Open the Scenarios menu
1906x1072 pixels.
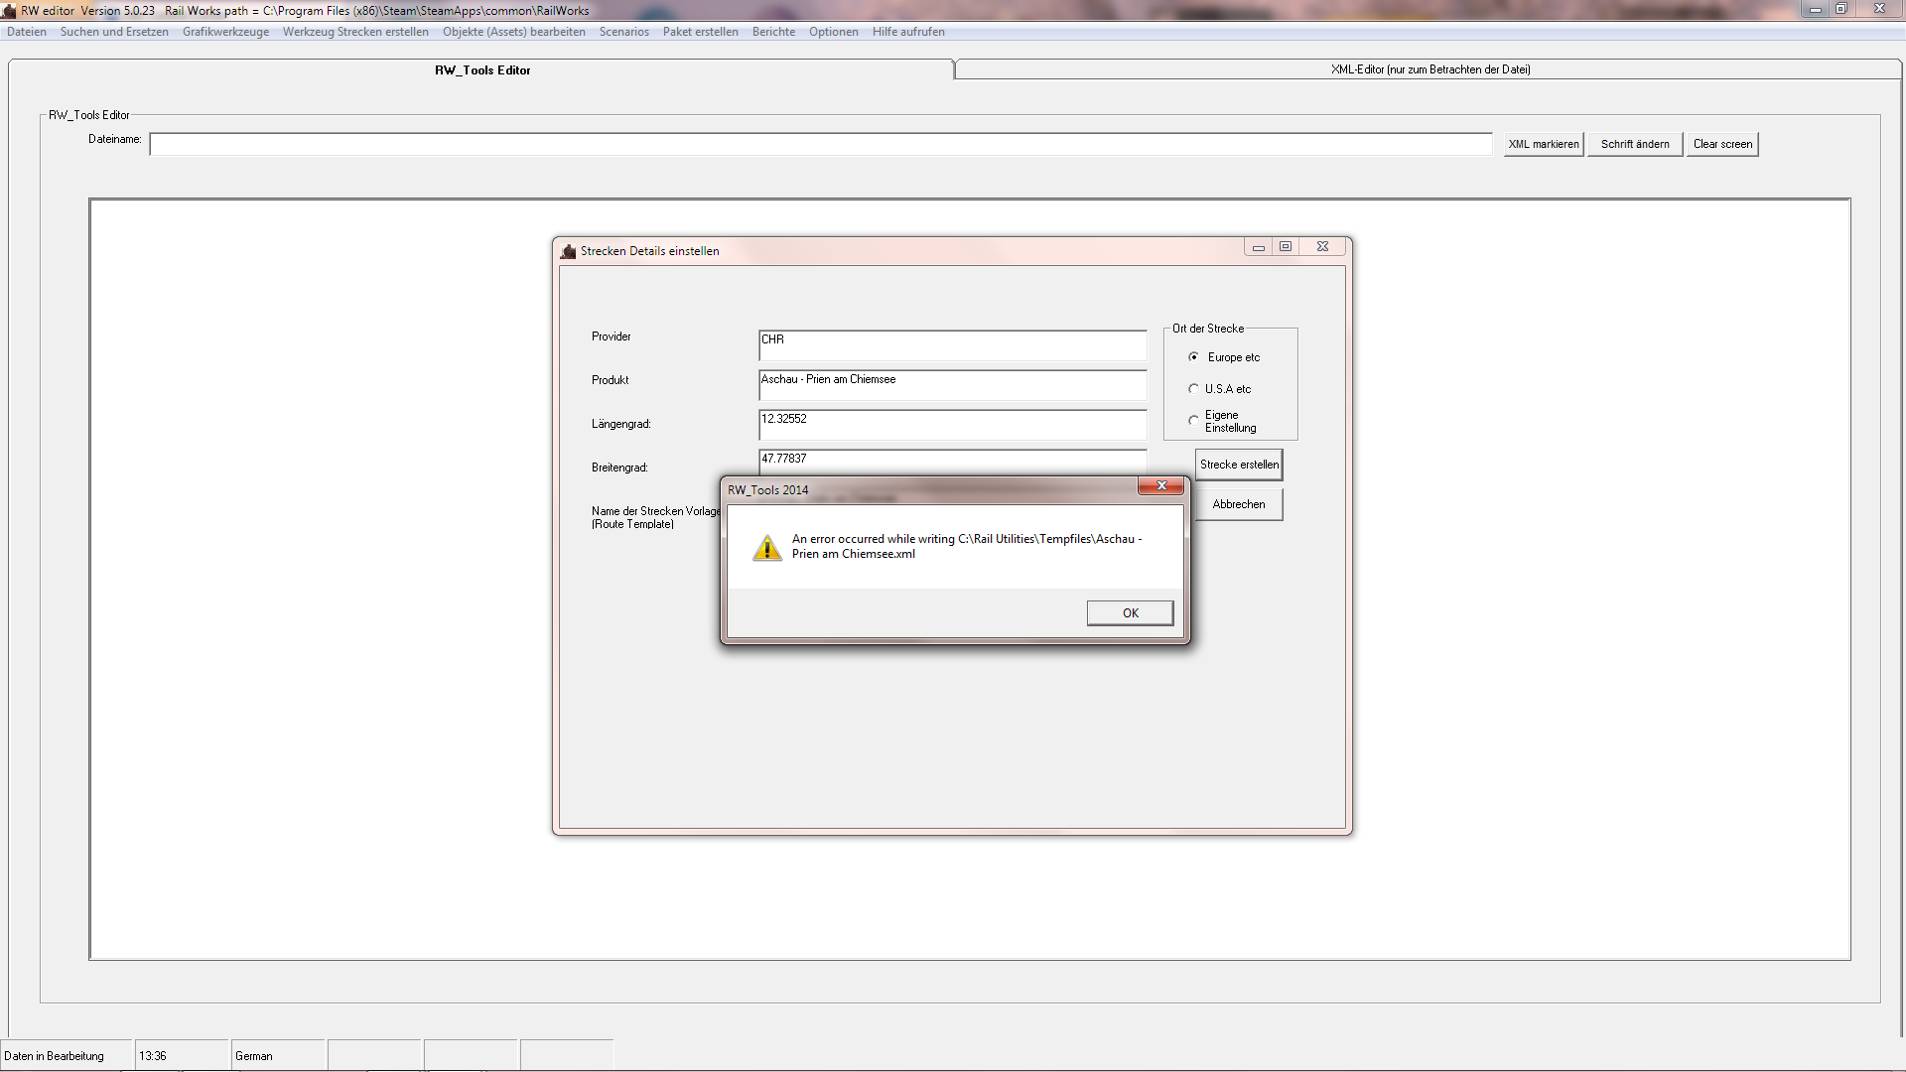[623, 32]
